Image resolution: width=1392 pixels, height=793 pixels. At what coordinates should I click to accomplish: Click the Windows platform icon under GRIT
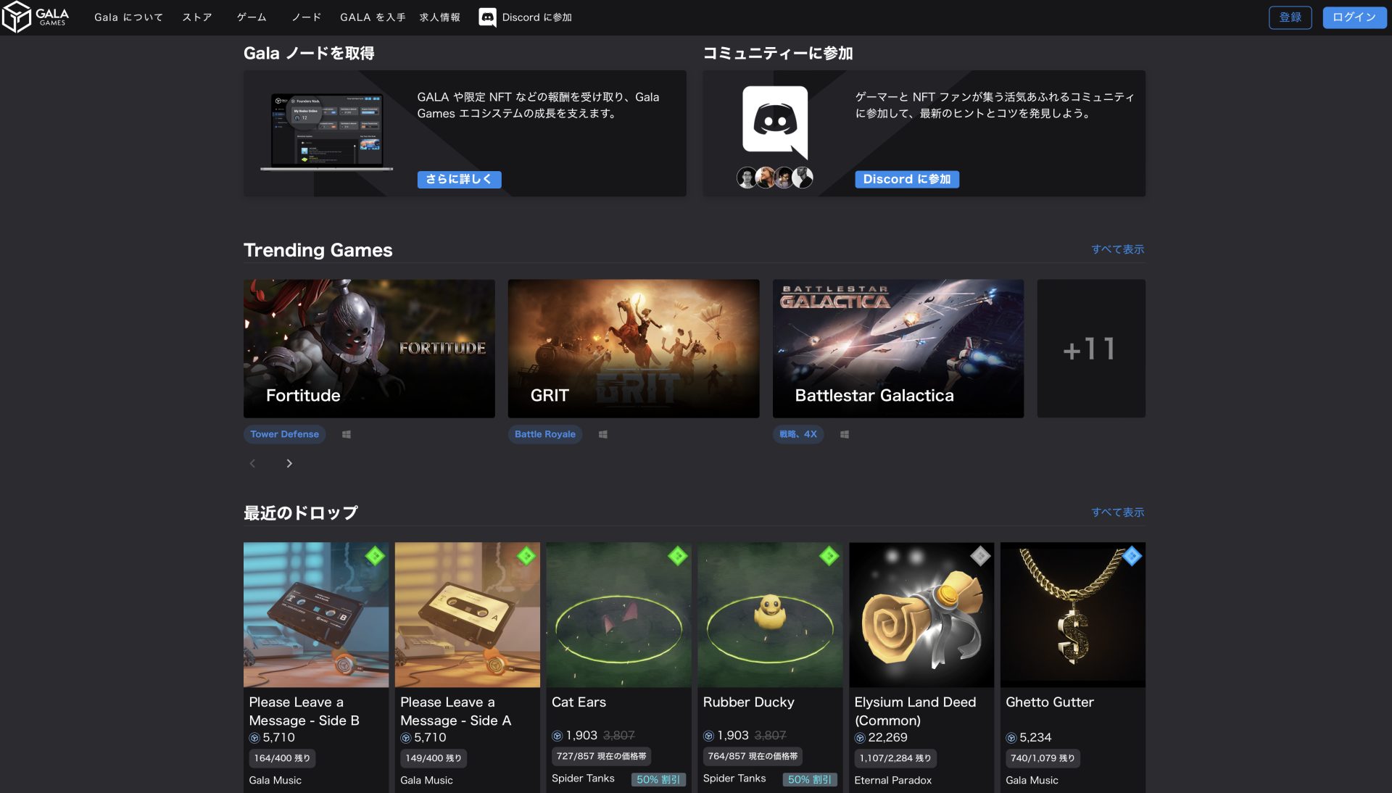[x=602, y=434]
